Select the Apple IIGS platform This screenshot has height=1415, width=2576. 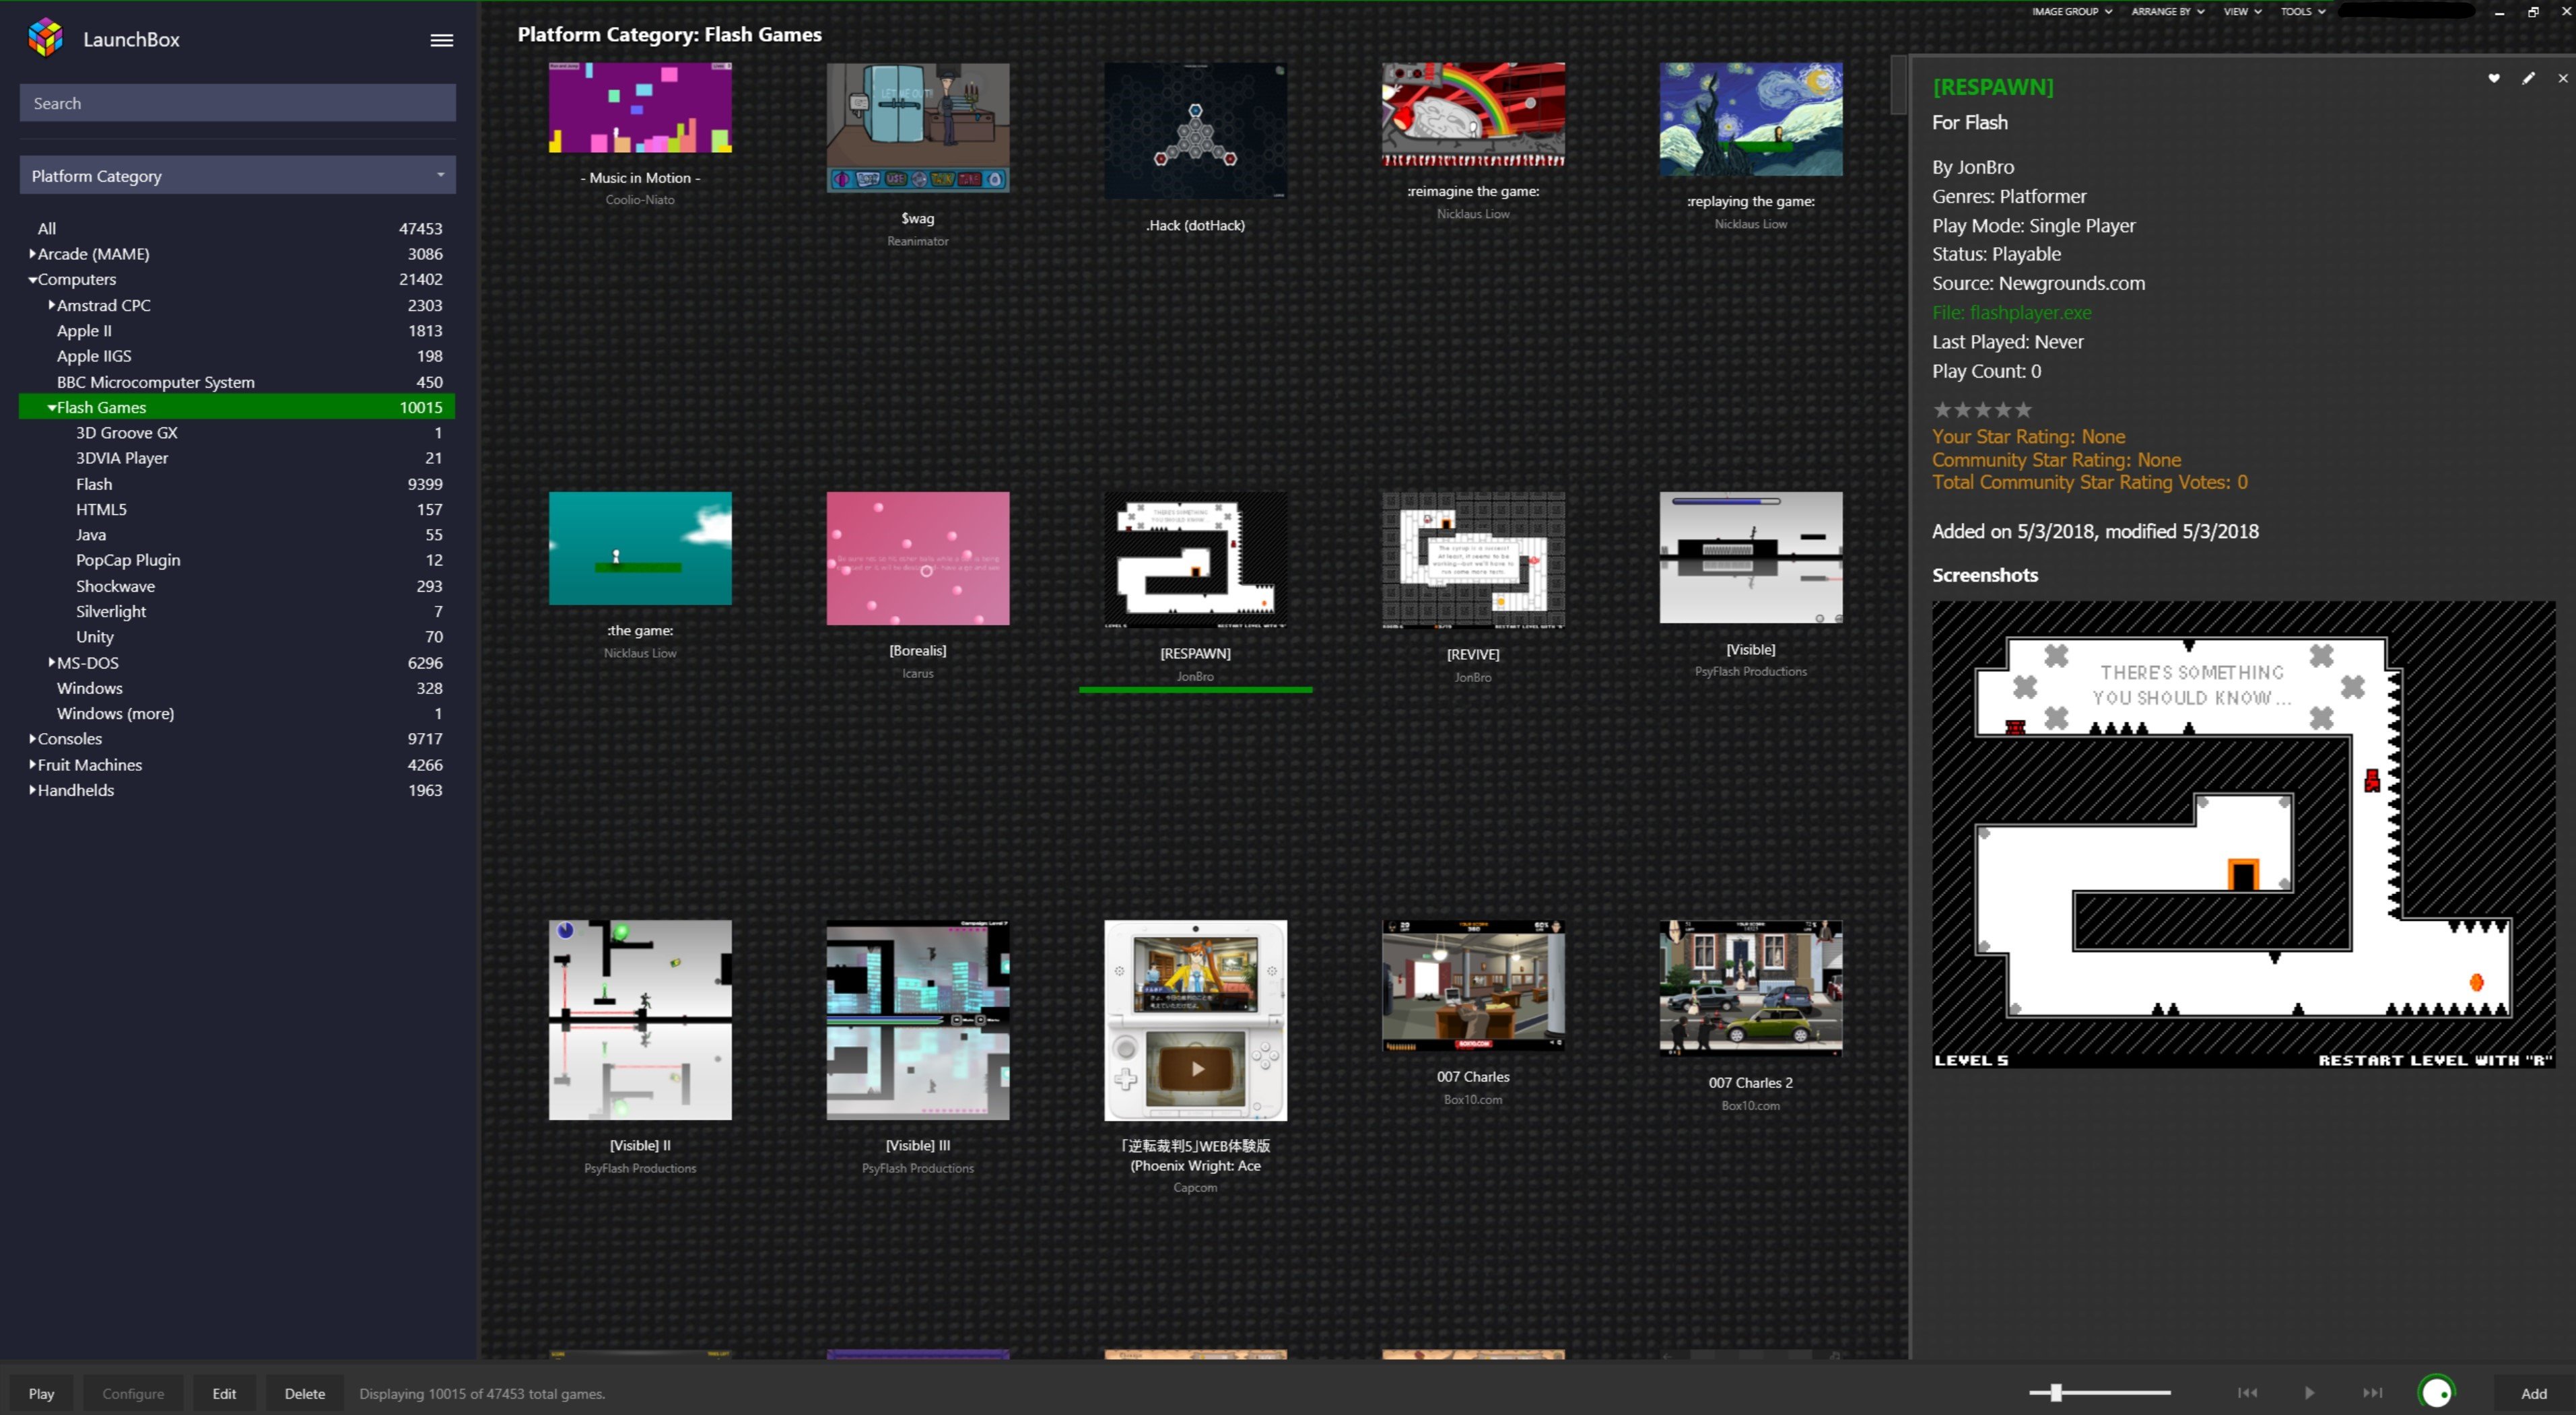pyautogui.click(x=238, y=356)
